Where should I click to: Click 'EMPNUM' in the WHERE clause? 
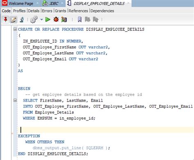[x=45, y=118]
